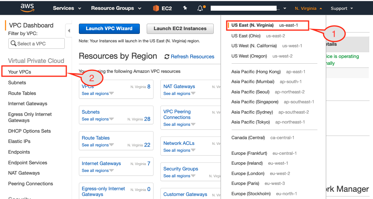
Task: Open Endpoints in the sidebar
Action: point(19,152)
